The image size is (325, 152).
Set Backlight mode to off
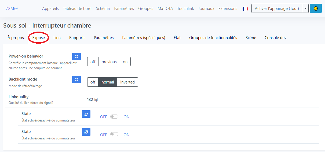click(93, 82)
